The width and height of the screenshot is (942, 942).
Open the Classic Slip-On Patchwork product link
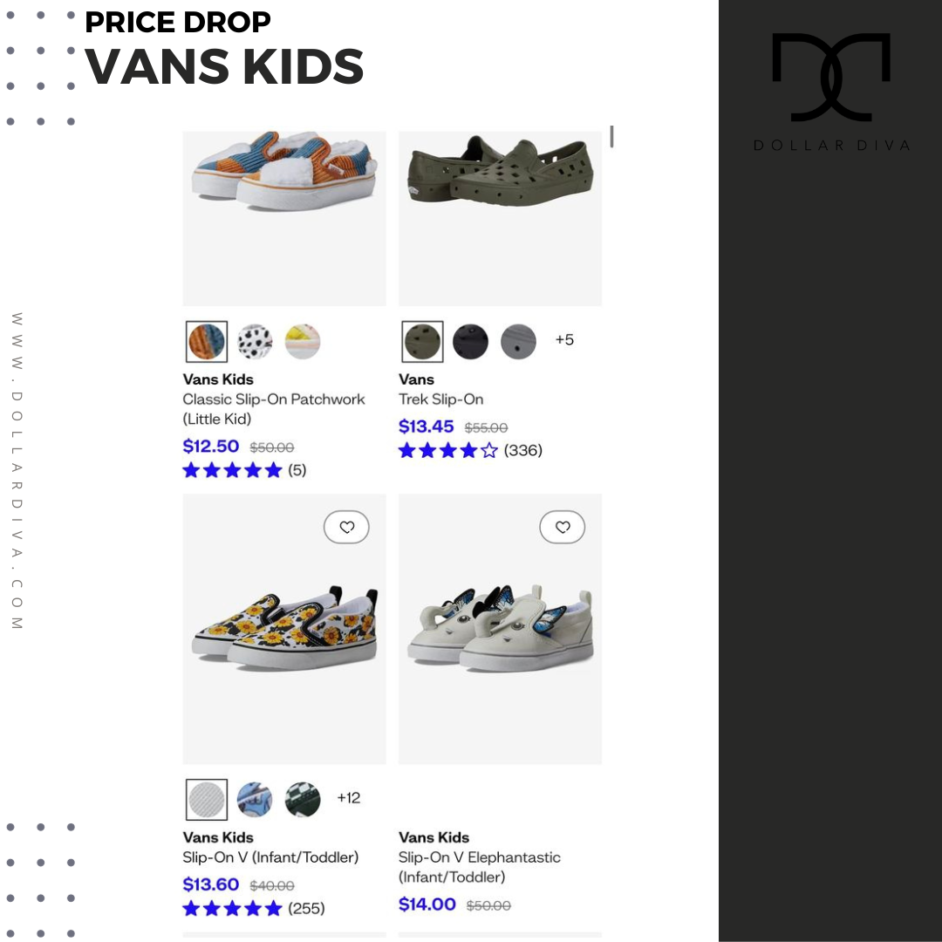[274, 409]
